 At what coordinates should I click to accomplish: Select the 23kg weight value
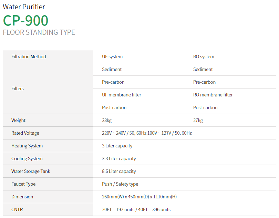[x=107, y=120]
